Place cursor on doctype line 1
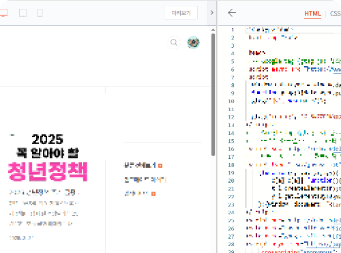The image size is (341, 253). click(x=270, y=29)
